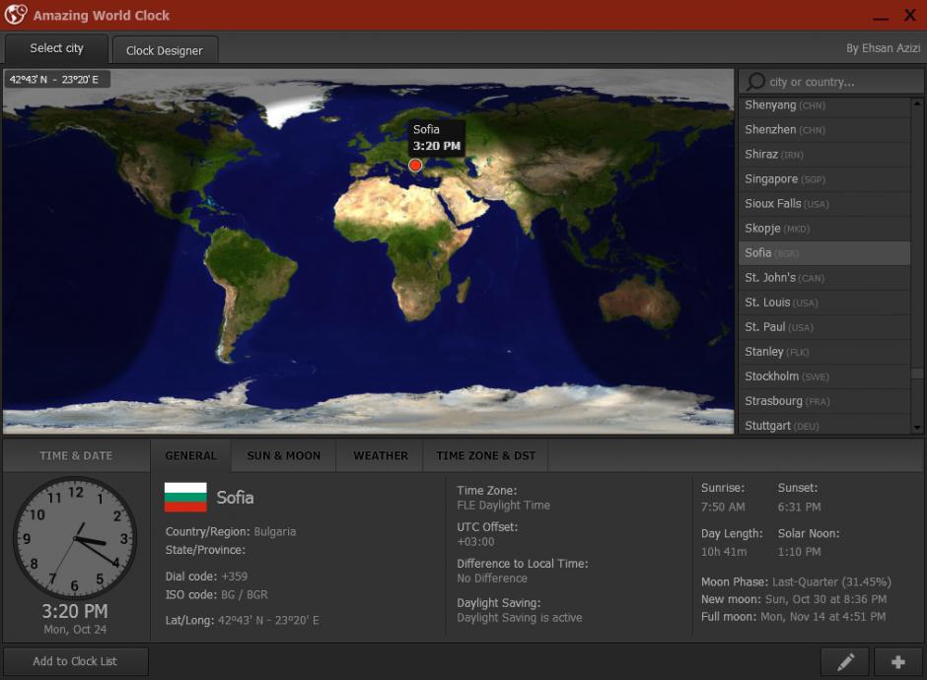Click the Sunset 6:31 PM value

coord(800,507)
